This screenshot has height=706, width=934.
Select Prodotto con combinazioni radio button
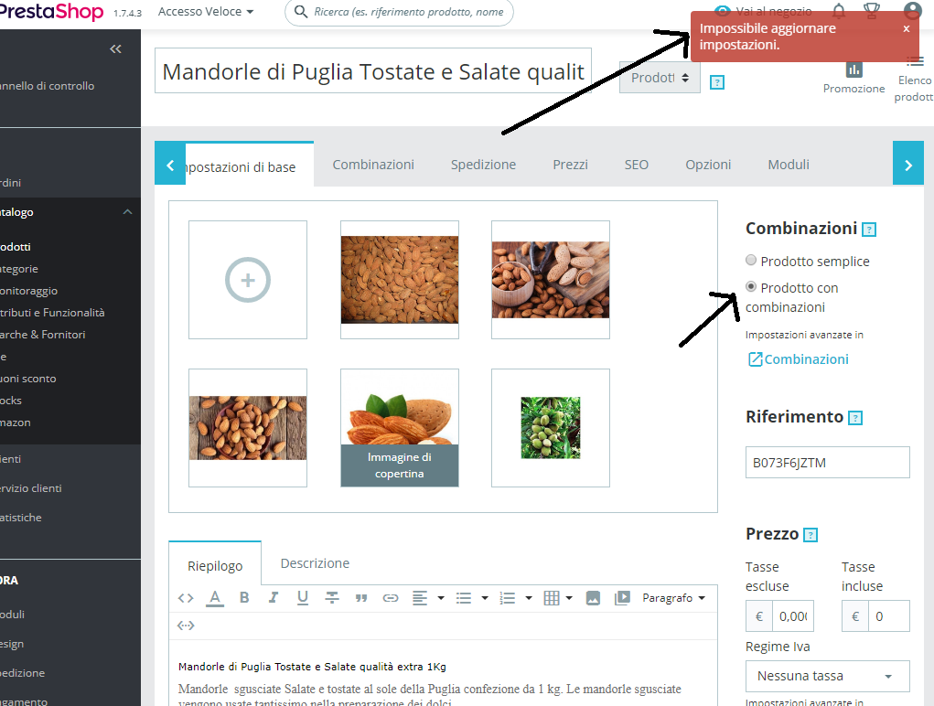(x=751, y=287)
